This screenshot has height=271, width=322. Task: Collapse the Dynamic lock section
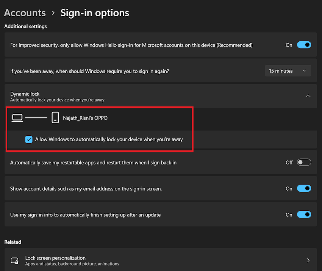[x=308, y=96]
